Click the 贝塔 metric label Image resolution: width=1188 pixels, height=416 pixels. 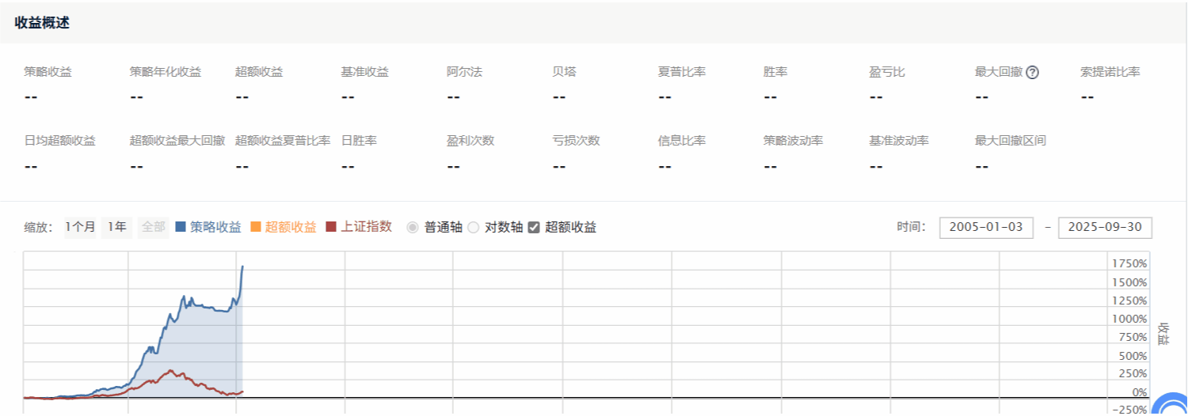564,73
